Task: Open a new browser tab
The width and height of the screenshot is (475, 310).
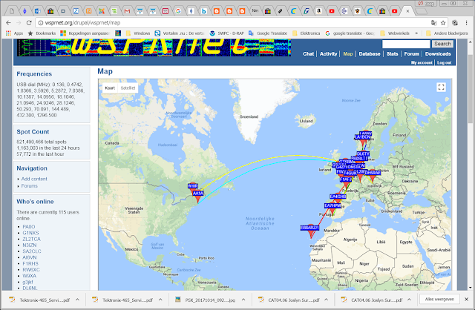Action: 422,12
